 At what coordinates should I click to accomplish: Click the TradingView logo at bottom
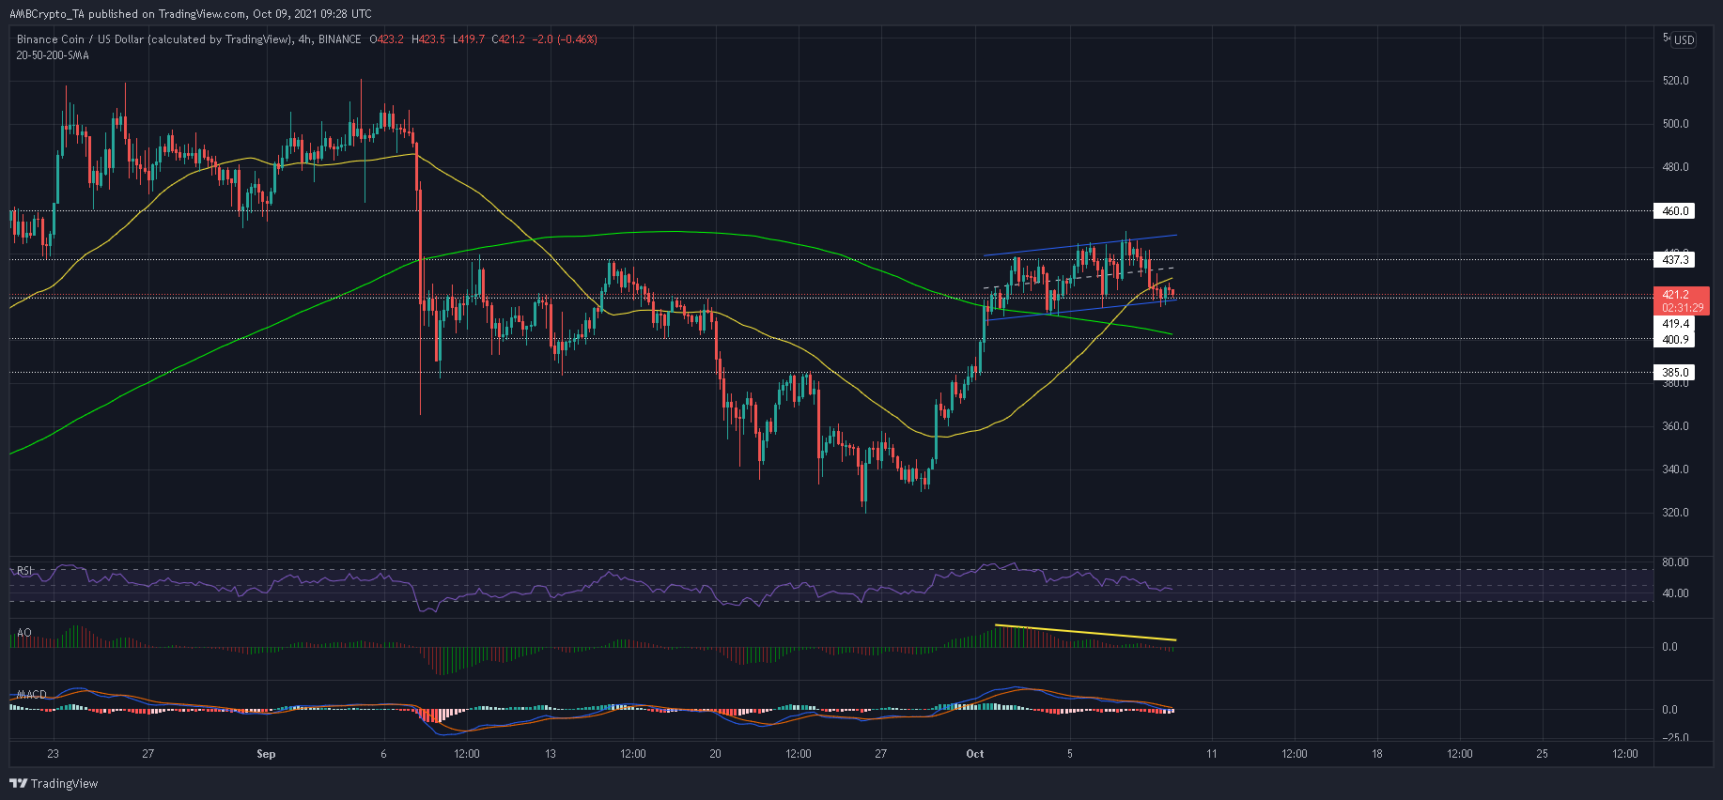pos(54,783)
